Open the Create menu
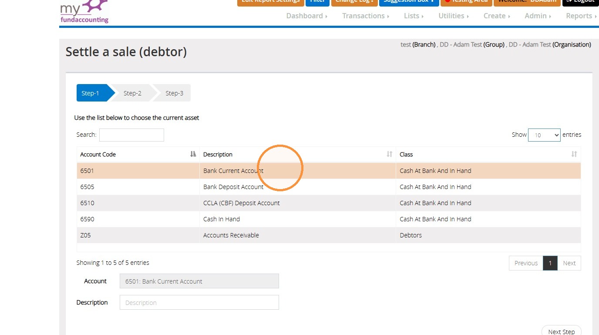Screen dimensions: 599x335 click(497, 16)
